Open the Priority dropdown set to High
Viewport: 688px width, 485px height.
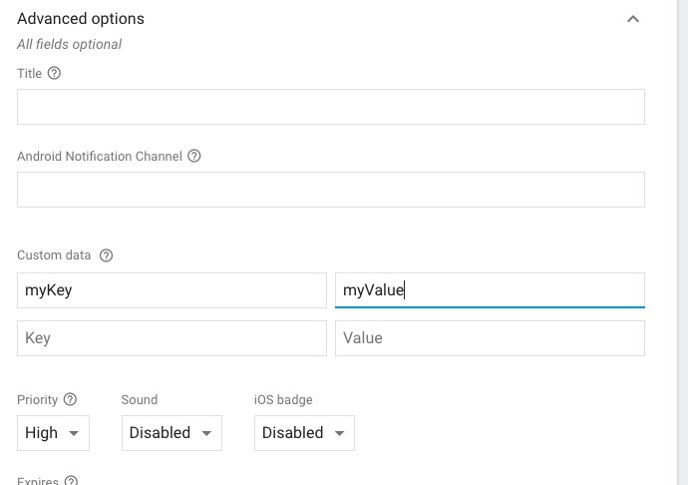(53, 433)
